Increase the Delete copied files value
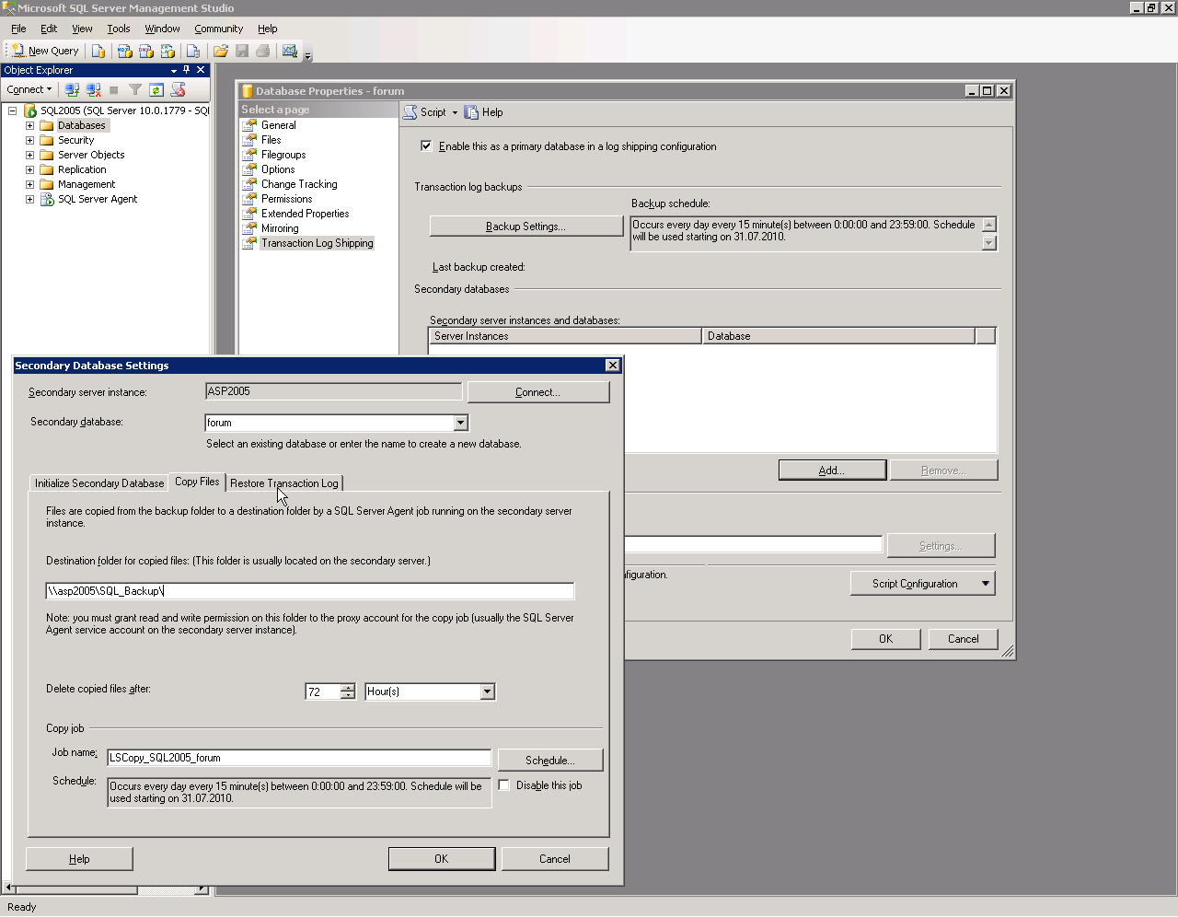 point(348,688)
